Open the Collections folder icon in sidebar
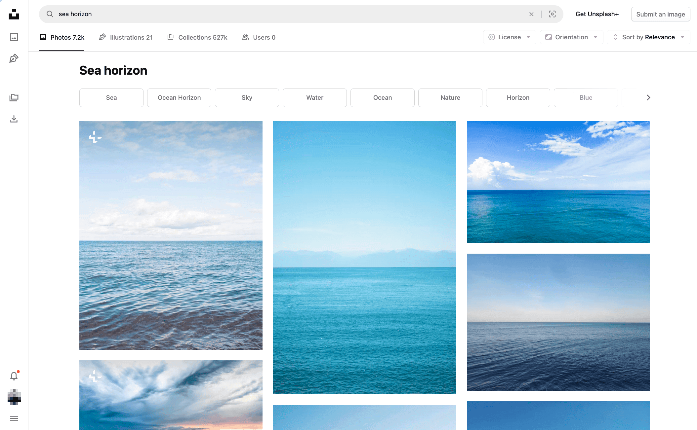 click(14, 97)
